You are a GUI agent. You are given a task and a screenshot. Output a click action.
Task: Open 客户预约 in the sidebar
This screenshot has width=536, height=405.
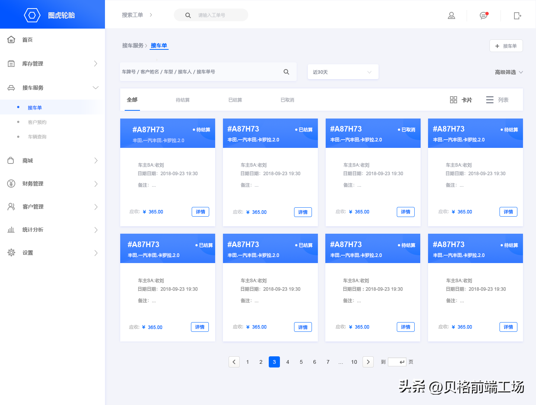pos(37,122)
